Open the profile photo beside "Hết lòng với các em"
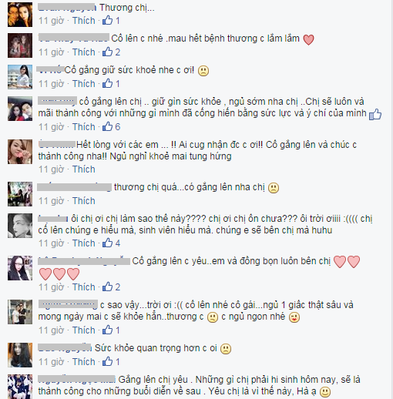This screenshot has height=399, width=393. [x=20, y=152]
